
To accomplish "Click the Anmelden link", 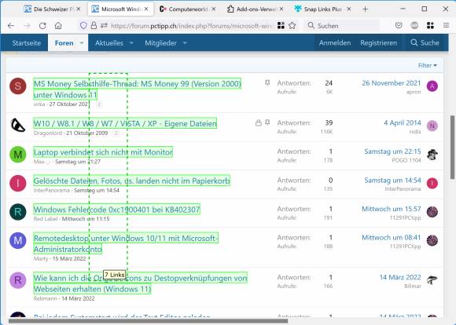I will [335, 42].
